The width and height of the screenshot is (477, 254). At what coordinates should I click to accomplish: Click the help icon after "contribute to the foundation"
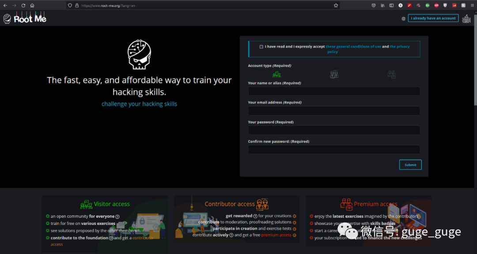coord(111,238)
